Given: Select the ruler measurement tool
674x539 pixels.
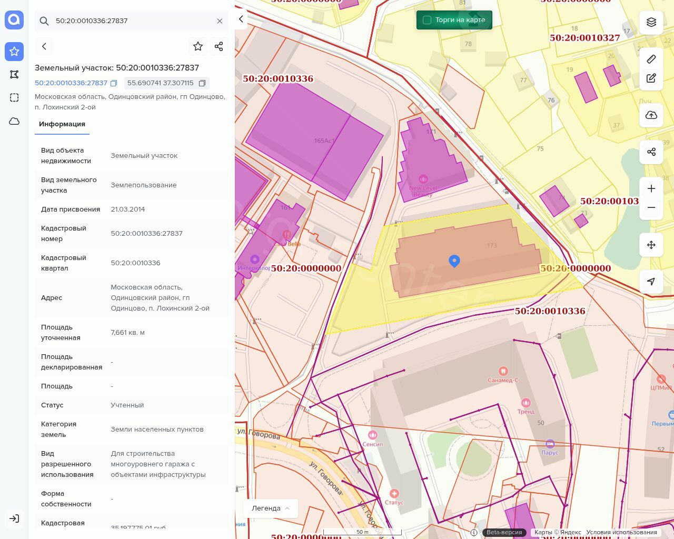Looking at the screenshot, I should click(651, 59).
